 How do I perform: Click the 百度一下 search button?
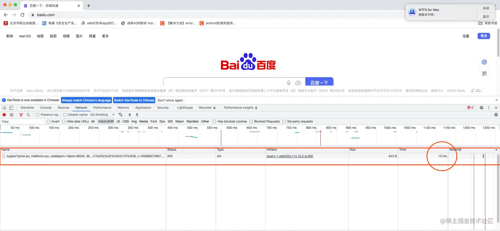point(319,82)
